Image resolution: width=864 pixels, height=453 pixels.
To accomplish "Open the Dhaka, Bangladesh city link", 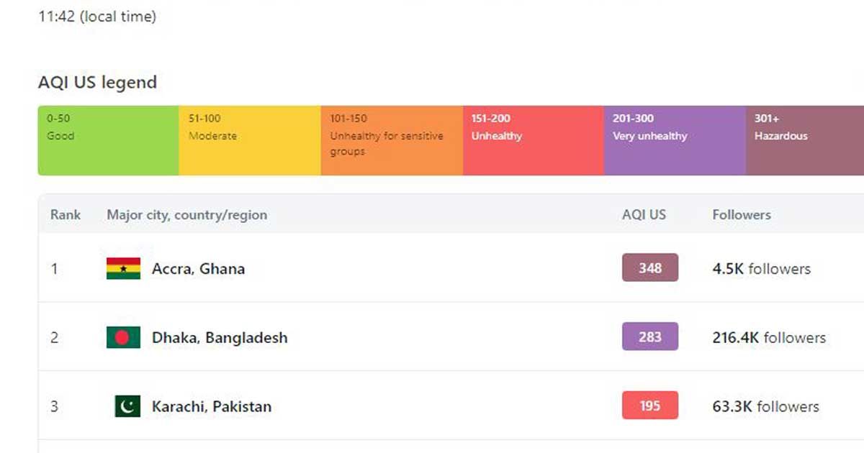I will [220, 337].
